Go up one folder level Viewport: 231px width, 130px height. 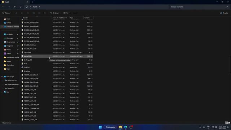click(x=15, y=7)
